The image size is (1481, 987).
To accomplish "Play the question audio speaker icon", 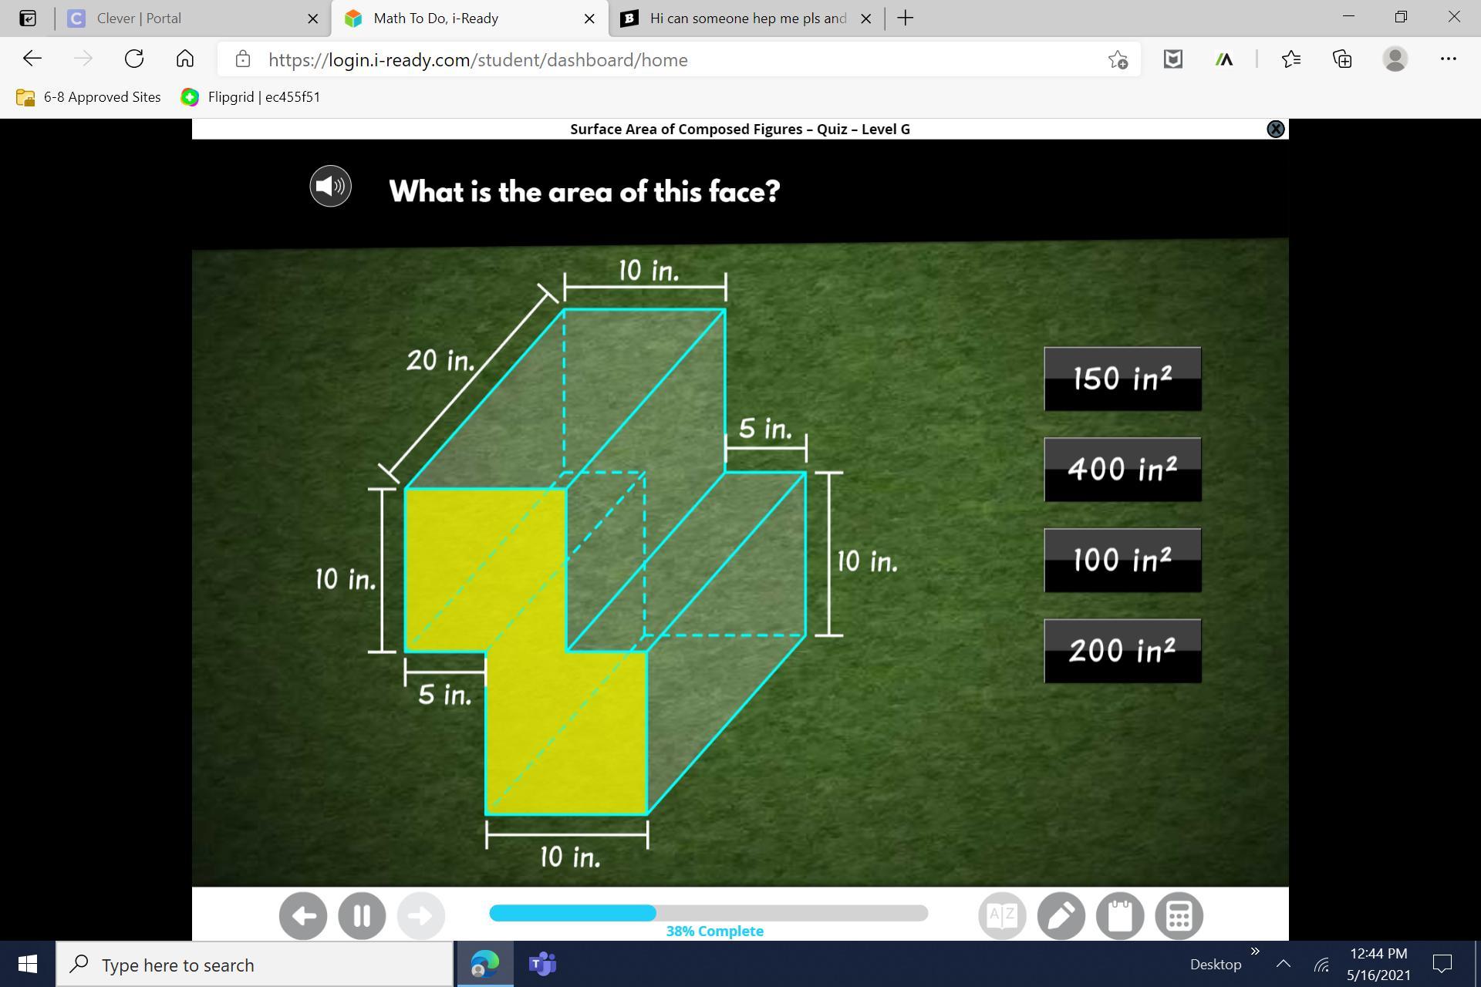I will pos(330,186).
